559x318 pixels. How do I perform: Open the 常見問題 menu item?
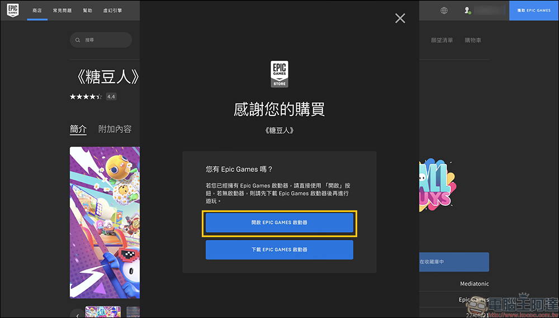[61, 10]
